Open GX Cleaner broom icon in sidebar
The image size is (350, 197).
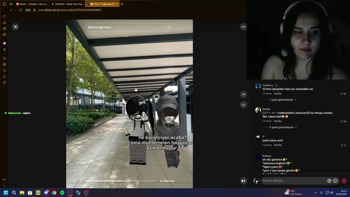(4, 22)
